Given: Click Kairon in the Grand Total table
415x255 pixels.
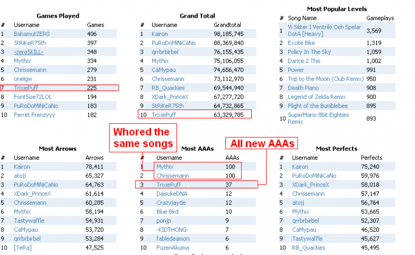Looking at the screenshot, I should pyautogui.click(x=159, y=34).
